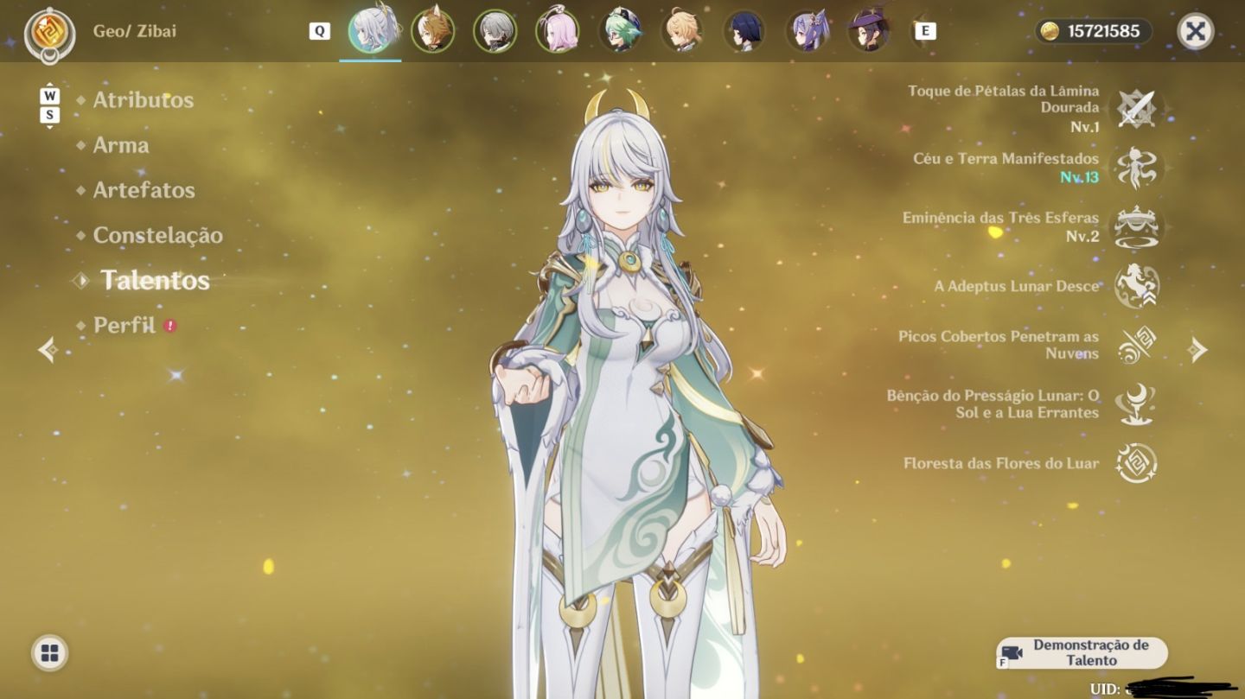The height and width of the screenshot is (699, 1245).
Task: Click the red alert badge beside Perfil
Action: point(170,326)
